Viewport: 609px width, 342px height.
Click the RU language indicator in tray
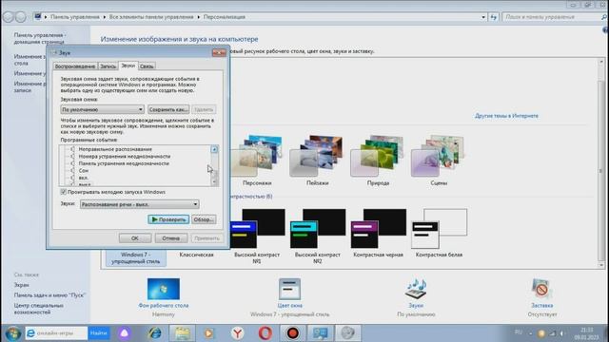point(518,332)
